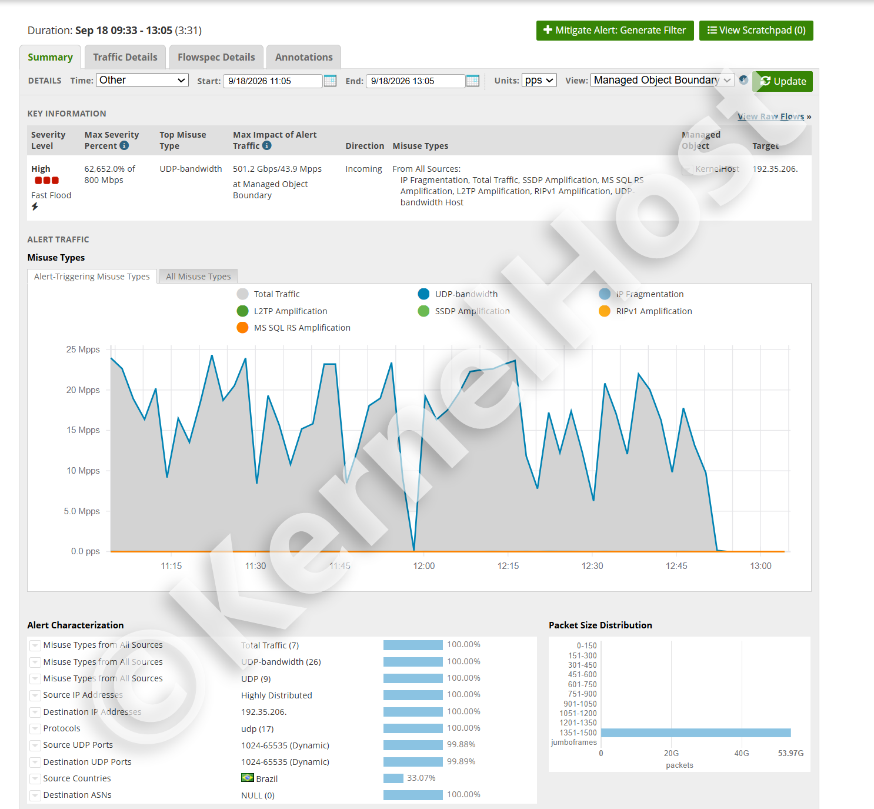
Task: Select the All Misuse Types tab
Action: tap(198, 277)
